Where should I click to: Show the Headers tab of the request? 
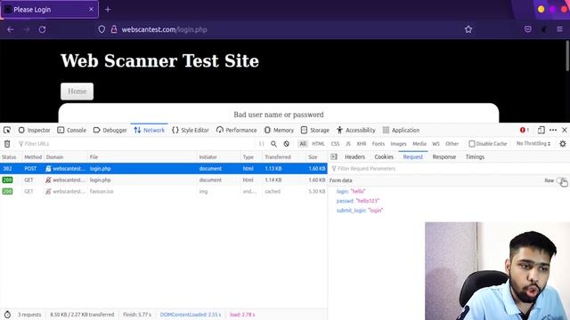(x=354, y=156)
